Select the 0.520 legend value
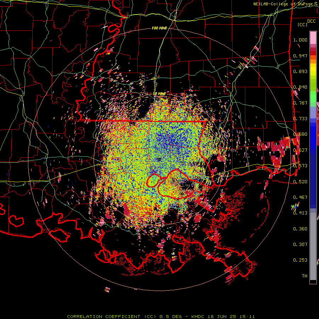 click(x=300, y=181)
